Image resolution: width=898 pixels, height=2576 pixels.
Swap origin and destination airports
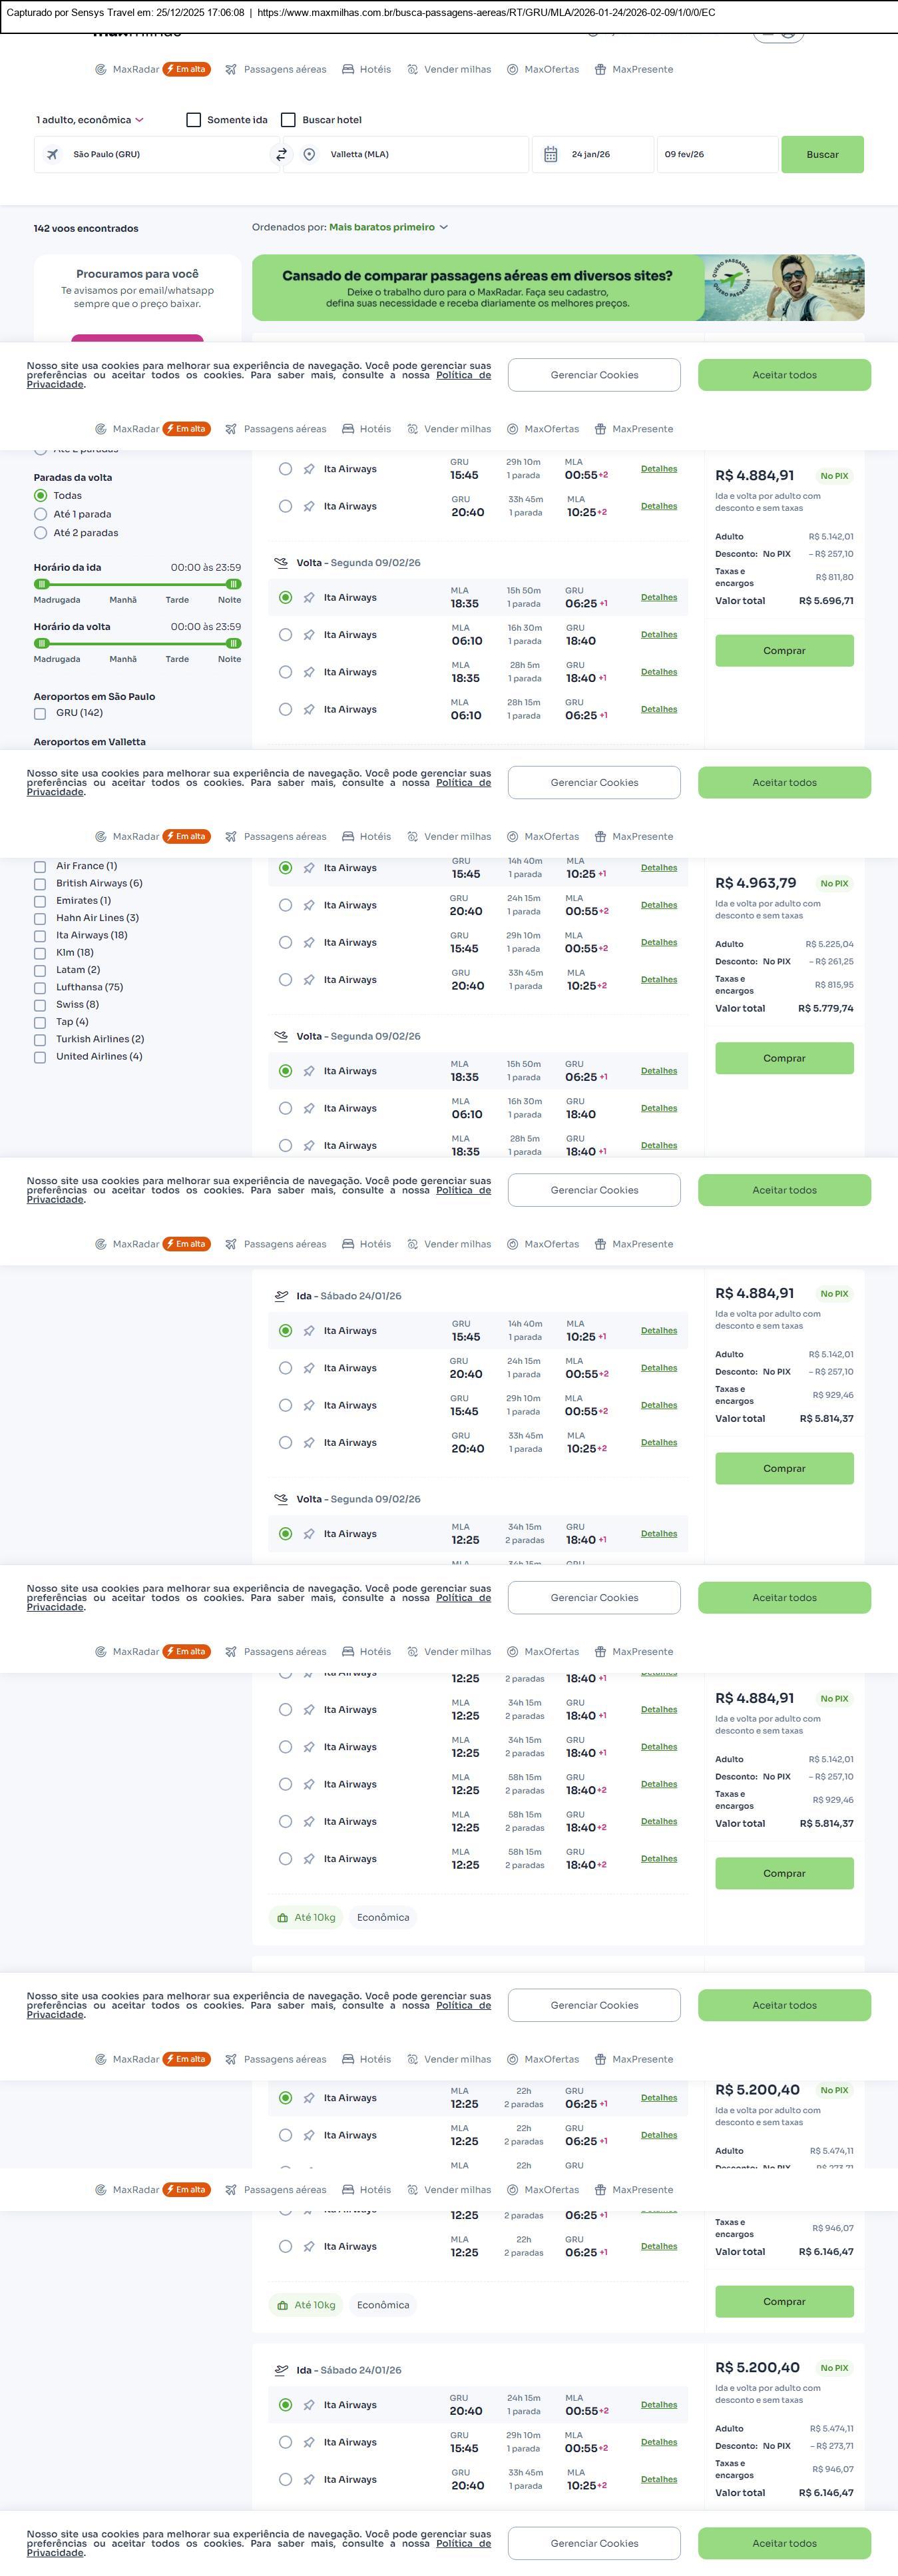pyautogui.click(x=281, y=155)
